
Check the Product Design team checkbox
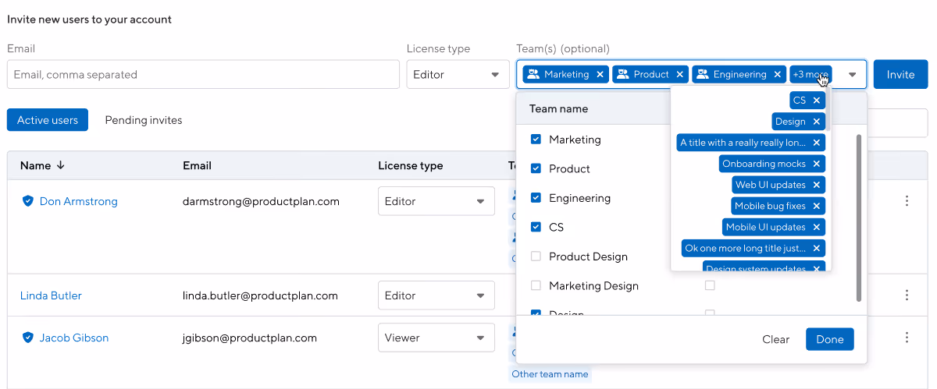point(536,256)
